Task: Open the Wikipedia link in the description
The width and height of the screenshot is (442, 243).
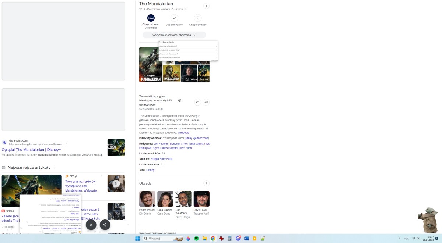Action: tap(183, 133)
